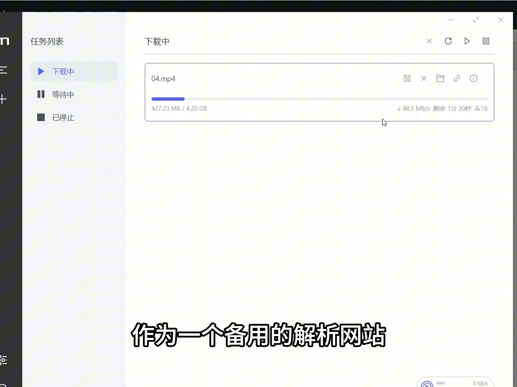This screenshot has width=517, height=387.
Task: Close the download manager window
Action: click(500, 20)
